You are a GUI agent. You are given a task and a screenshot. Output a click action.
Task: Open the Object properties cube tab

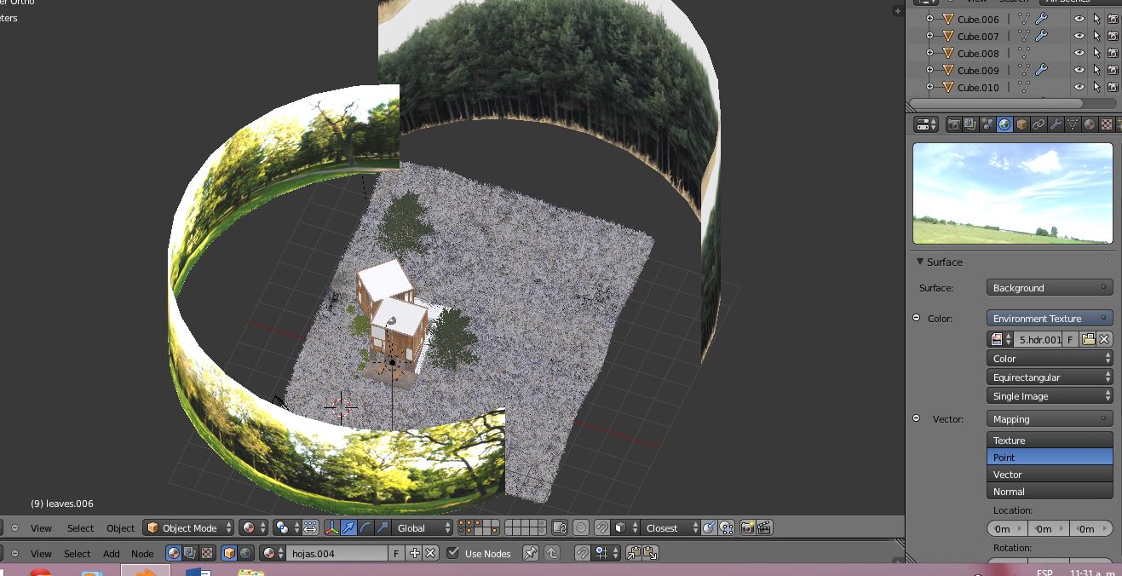[x=1021, y=124]
